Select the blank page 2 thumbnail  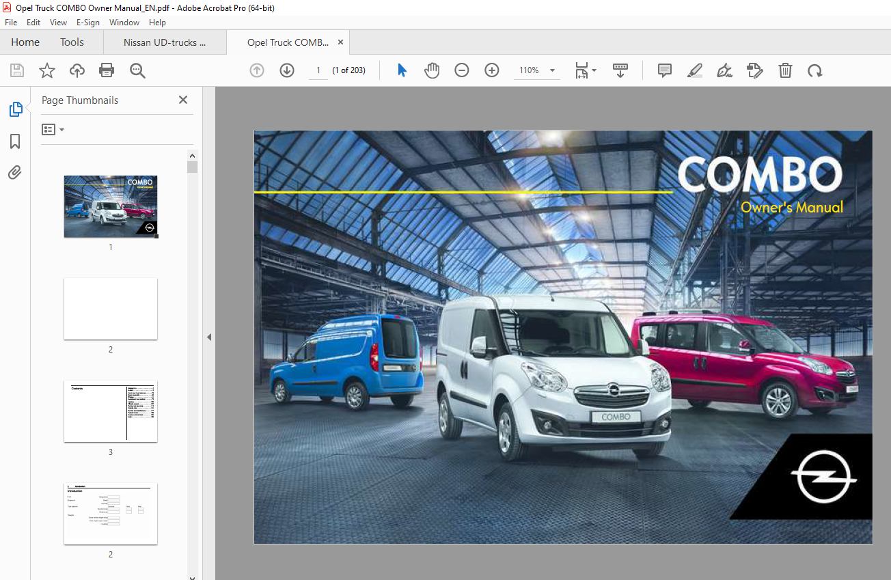[111, 309]
